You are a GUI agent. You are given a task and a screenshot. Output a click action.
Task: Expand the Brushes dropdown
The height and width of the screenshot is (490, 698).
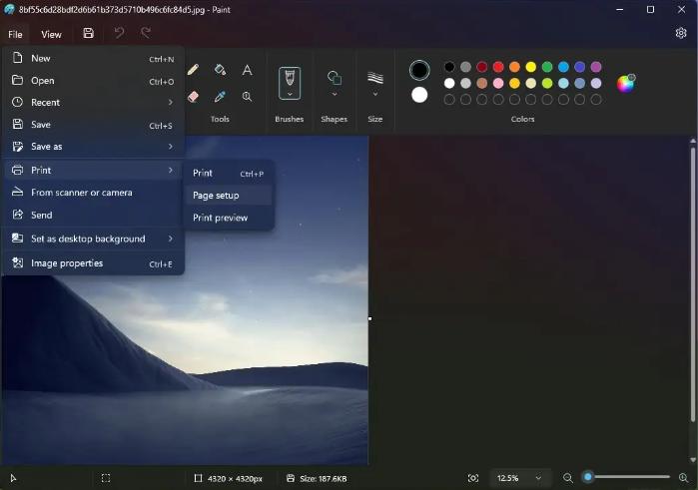tap(289, 95)
